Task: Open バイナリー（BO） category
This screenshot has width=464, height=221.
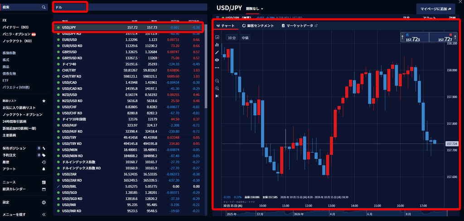Action: click(x=15, y=27)
